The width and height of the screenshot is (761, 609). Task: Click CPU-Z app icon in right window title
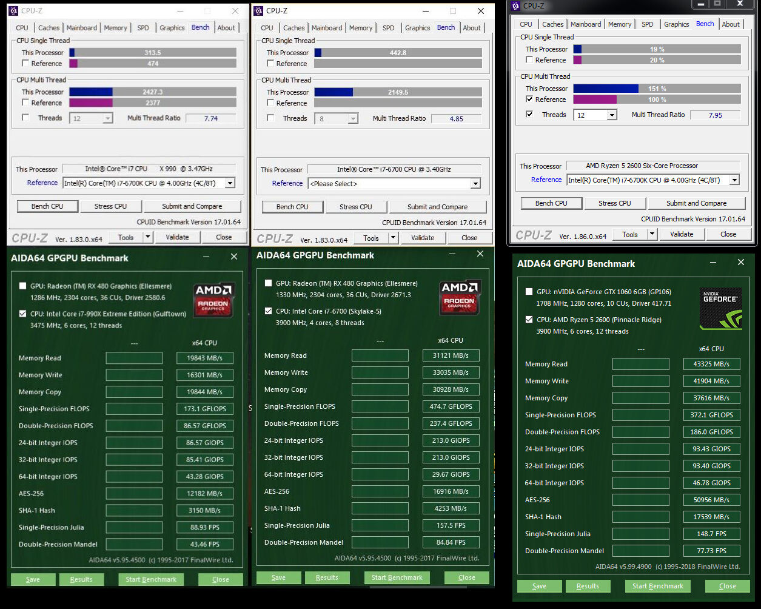pos(516,5)
